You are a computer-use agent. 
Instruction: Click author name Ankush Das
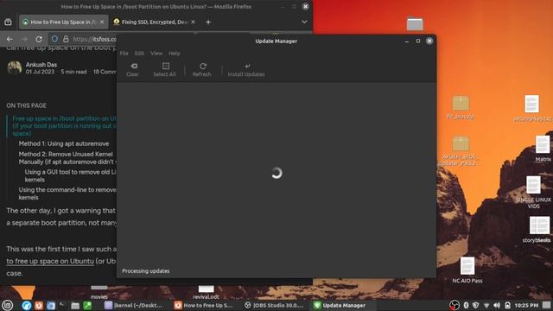41,65
